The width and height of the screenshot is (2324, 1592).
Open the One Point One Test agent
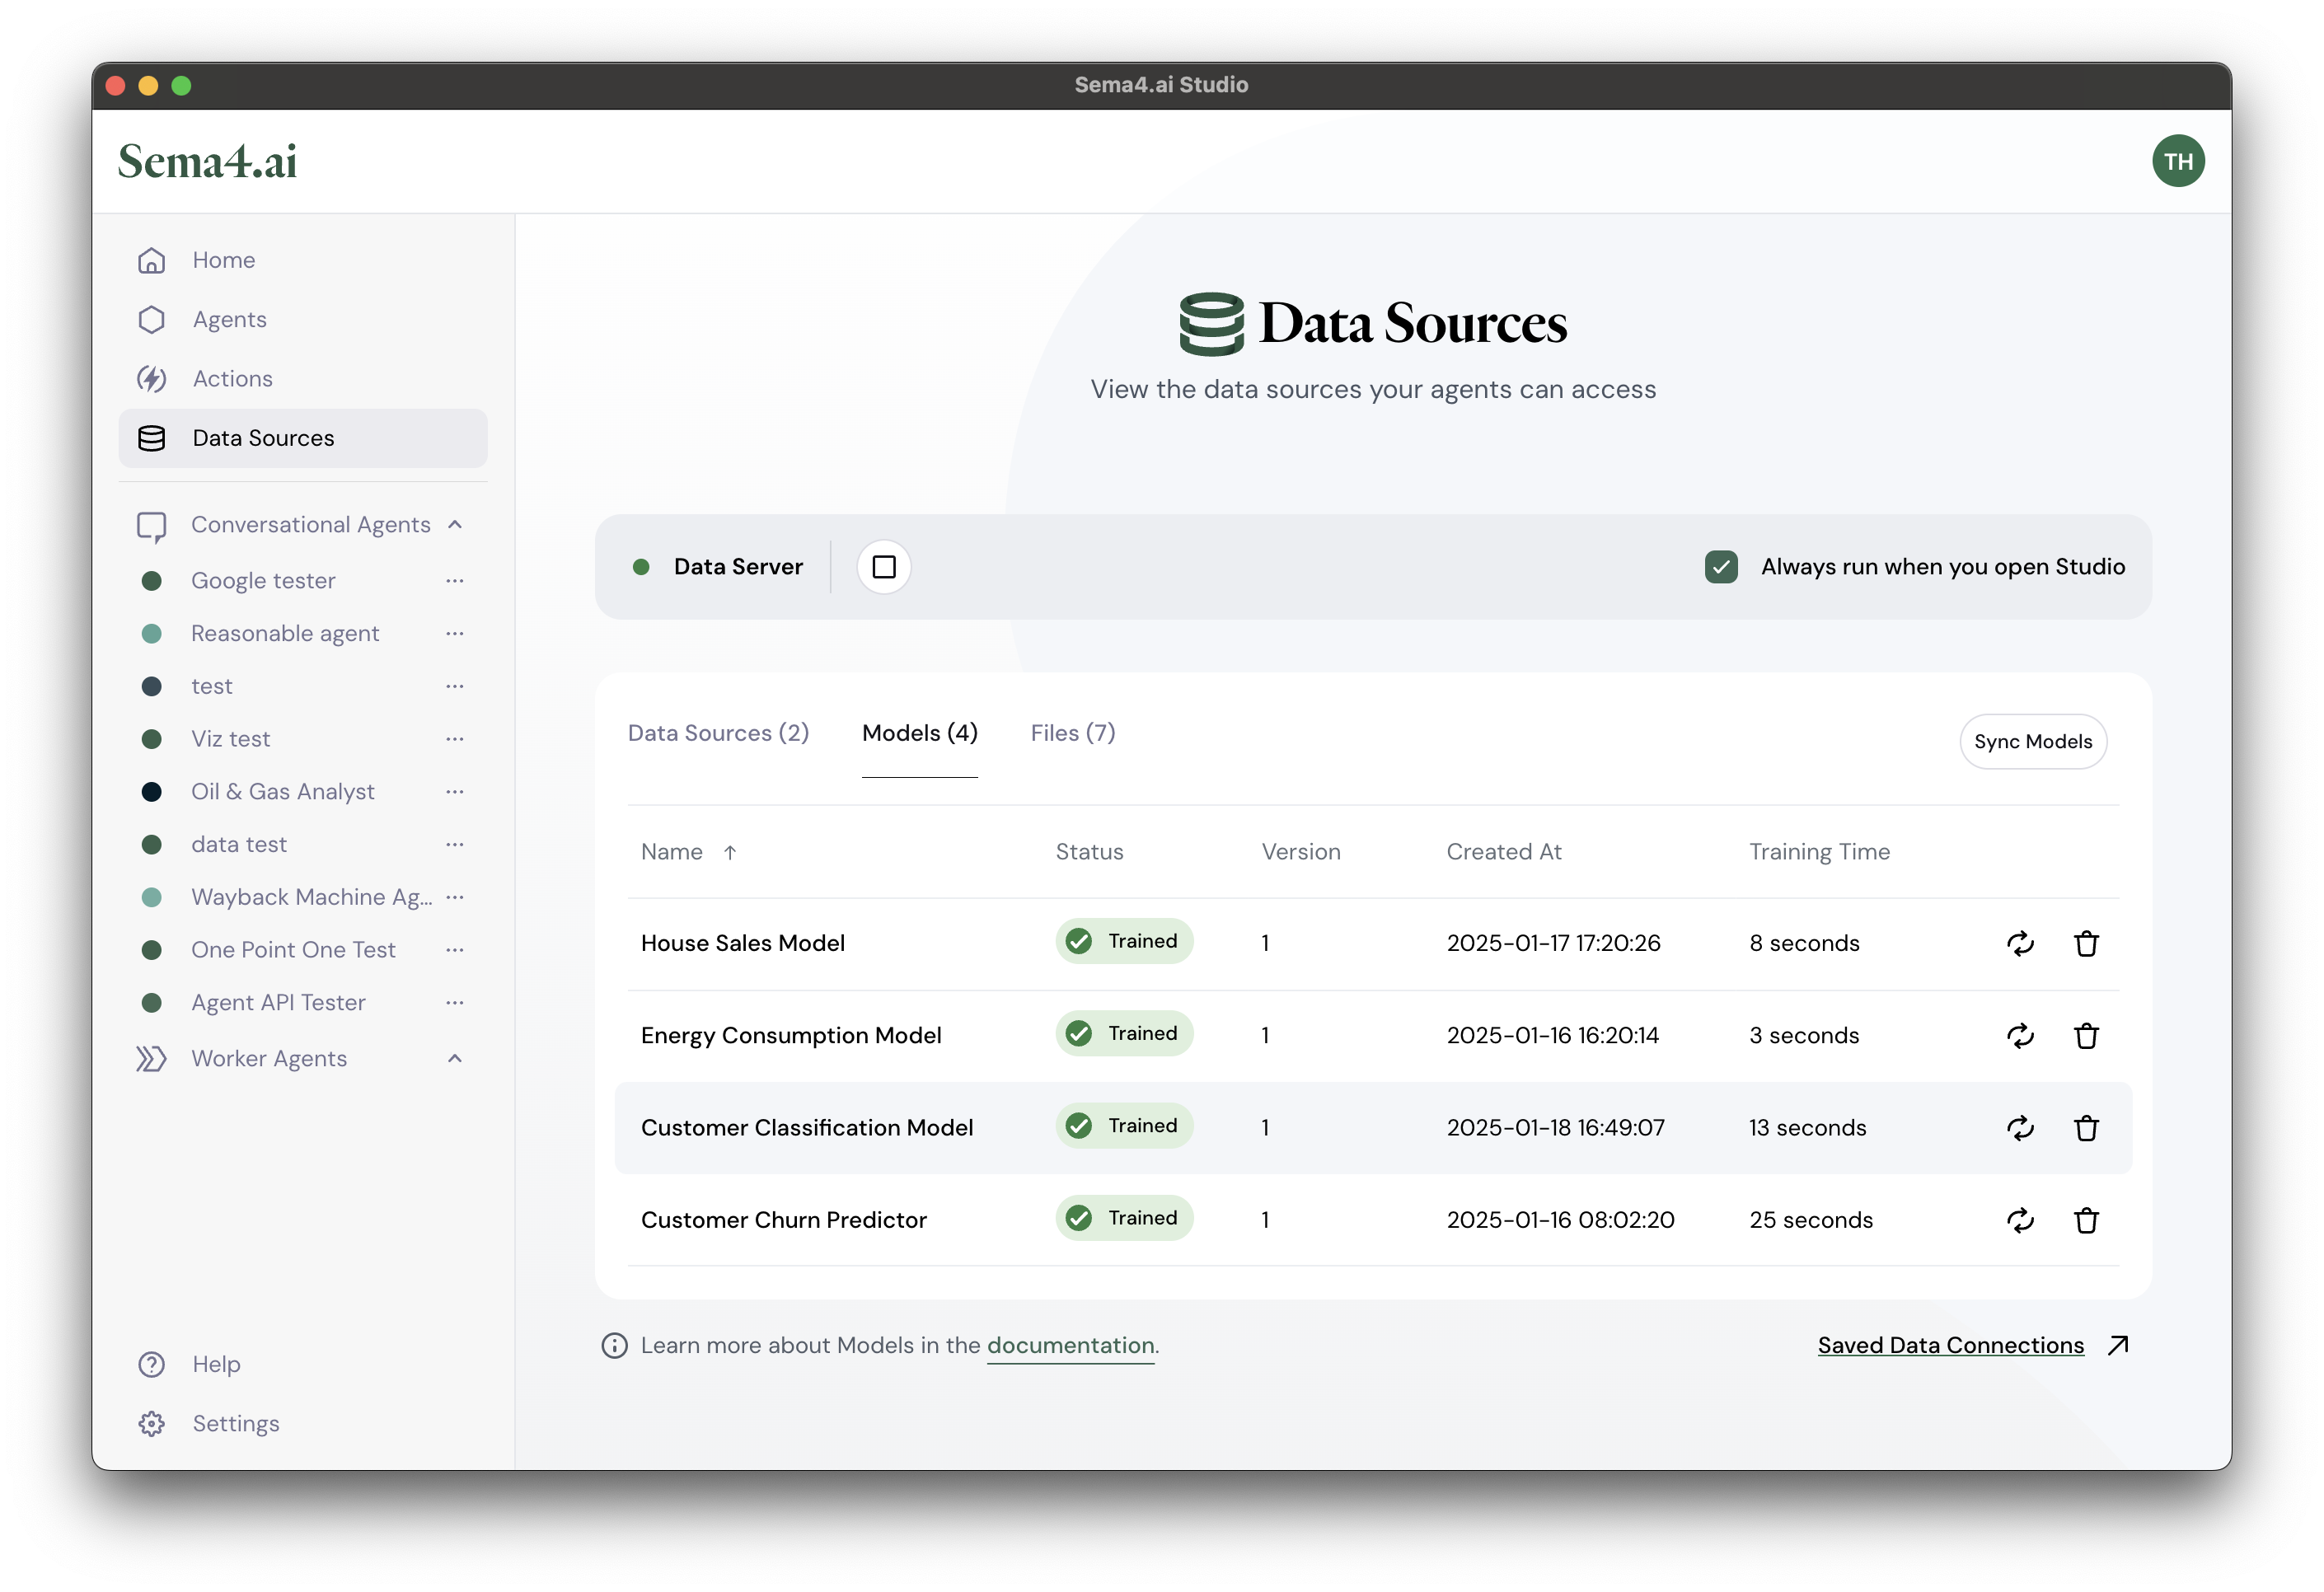point(293,950)
